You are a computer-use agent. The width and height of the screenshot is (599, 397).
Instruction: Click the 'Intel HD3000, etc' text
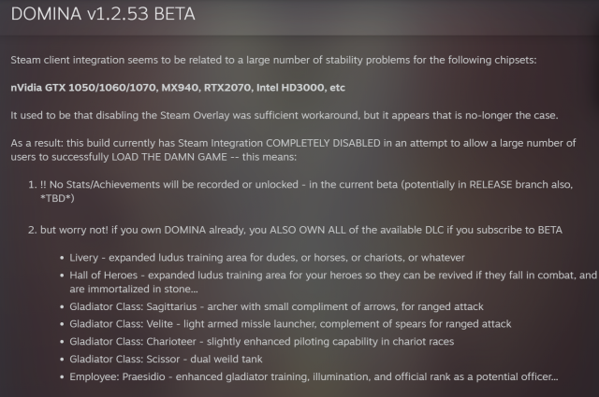(309, 88)
